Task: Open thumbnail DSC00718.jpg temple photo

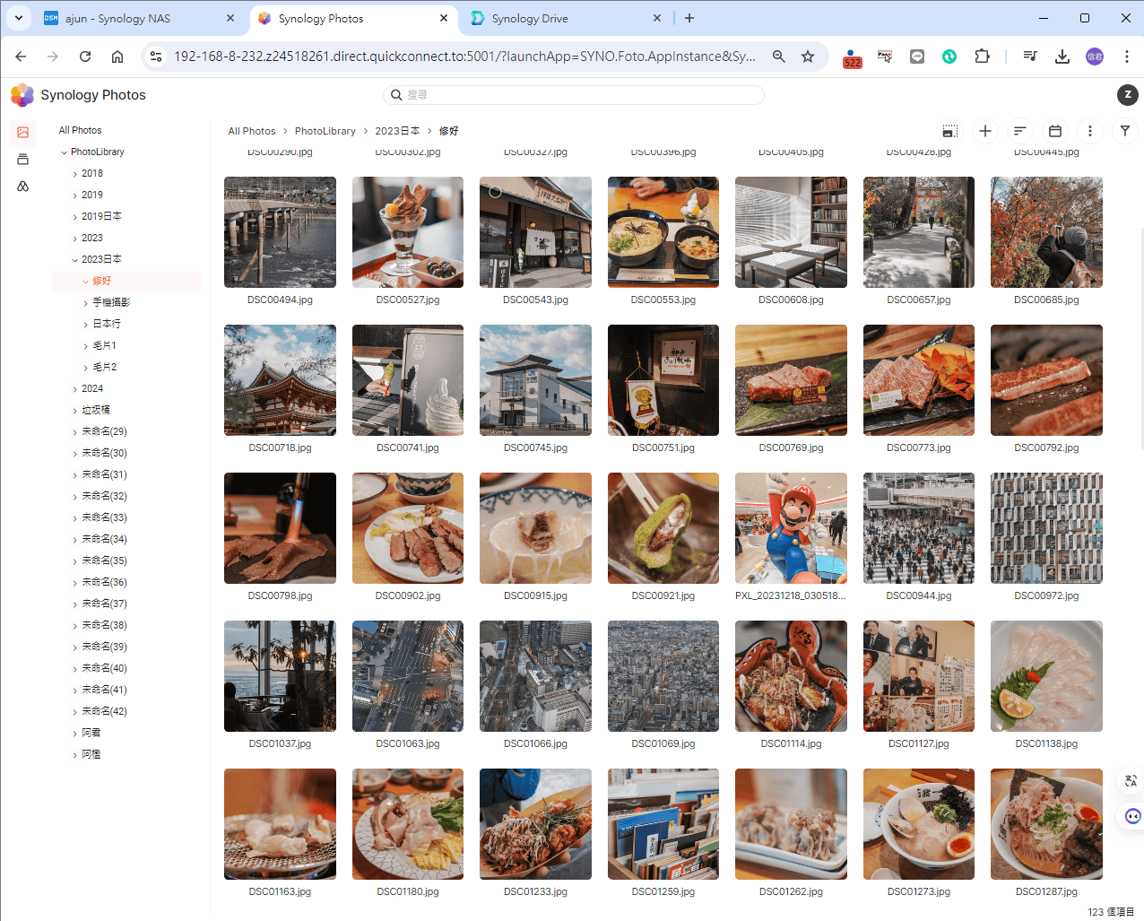Action: tap(280, 380)
